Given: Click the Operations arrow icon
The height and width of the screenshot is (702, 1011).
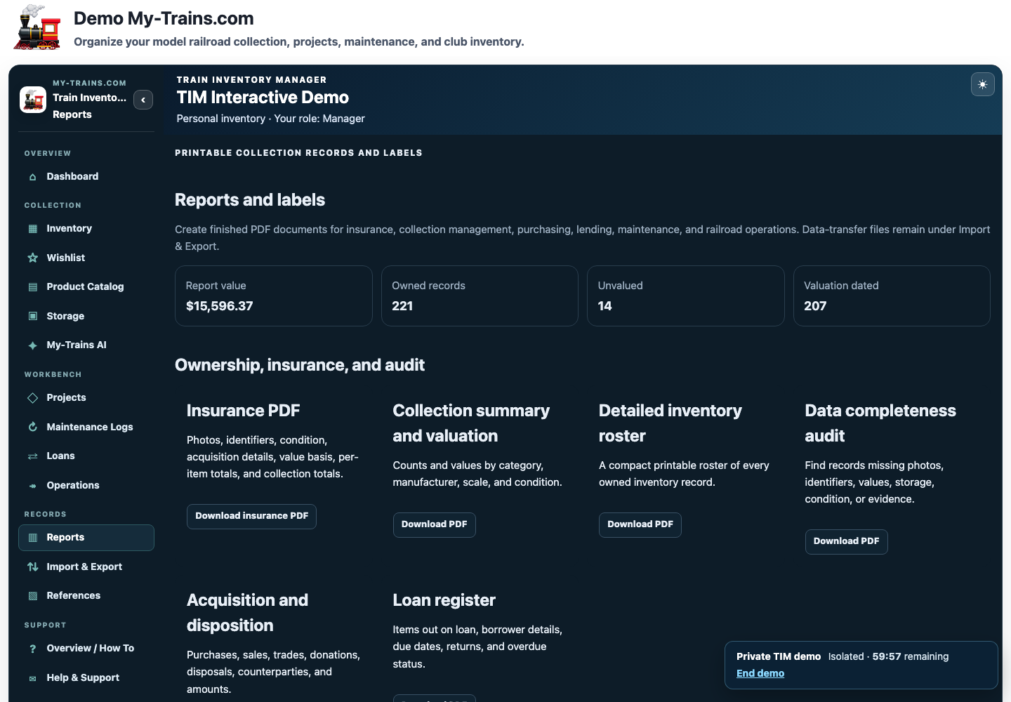Looking at the screenshot, I should pos(32,486).
